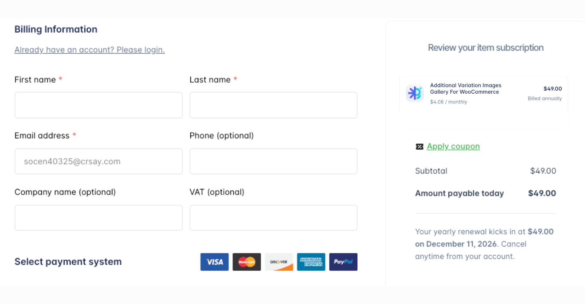Click the $49.00 item price in summary
585x304 pixels.
point(552,89)
